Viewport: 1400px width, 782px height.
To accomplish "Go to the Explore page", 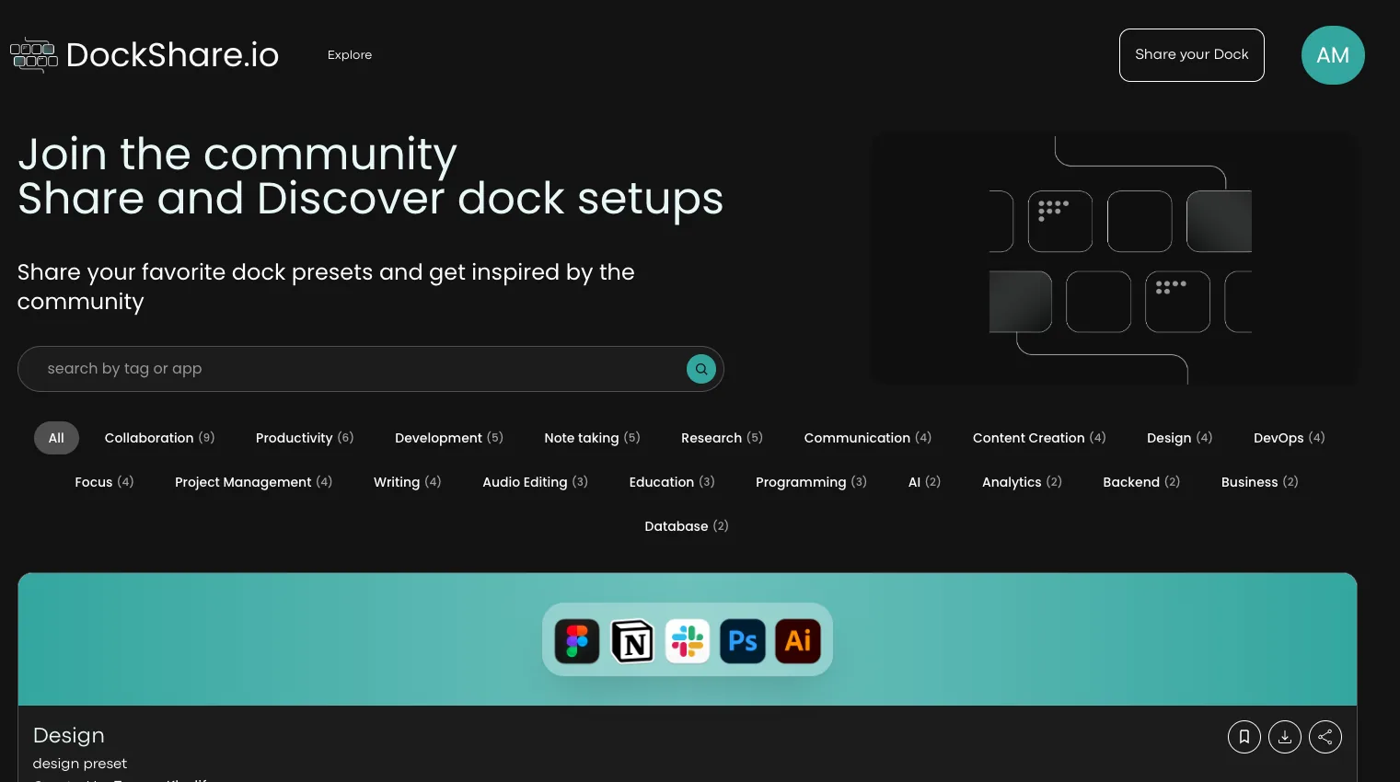I will 350,55.
